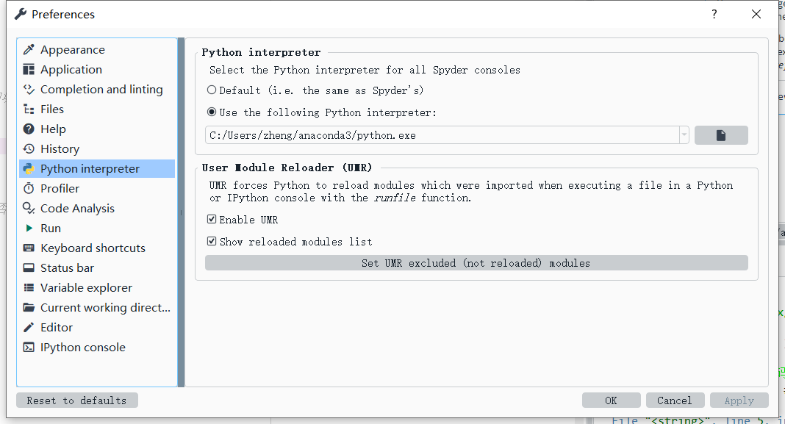Disable the Enable UMR checkbox
Image resolution: width=785 pixels, height=424 pixels.
point(212,219)
